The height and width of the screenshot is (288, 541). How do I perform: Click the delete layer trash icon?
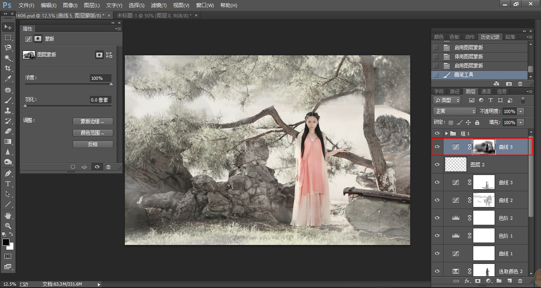click(520, 281)
